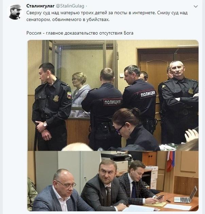This screenshot has height=214, width=205.
Task: Click the tweet text about Сверху суд
Action: tap(107, 16)
